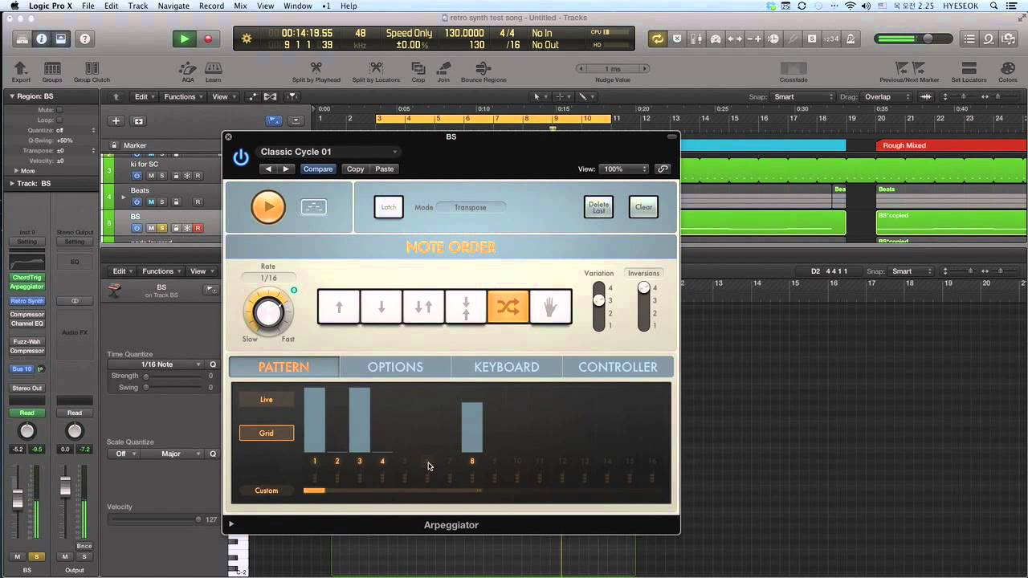
Task: Switch to the OPTIONS tab
Action: (x=395, y=367)
